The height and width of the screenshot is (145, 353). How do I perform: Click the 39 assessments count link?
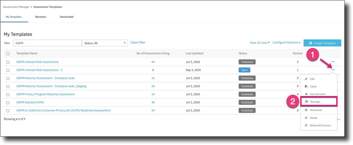(x=153, y=102)
